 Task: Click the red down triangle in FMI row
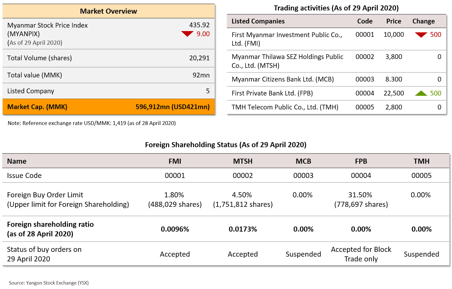click(x=421, y=35)
